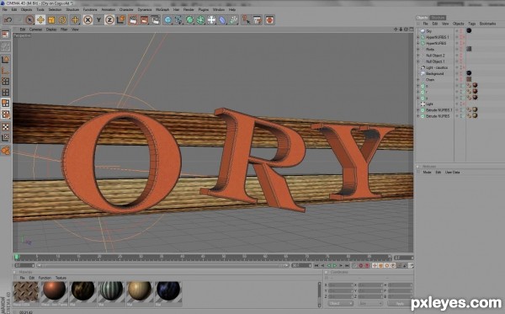
Task: Click the red record icon in top toolbar
Action: click(x=269, y=20)
